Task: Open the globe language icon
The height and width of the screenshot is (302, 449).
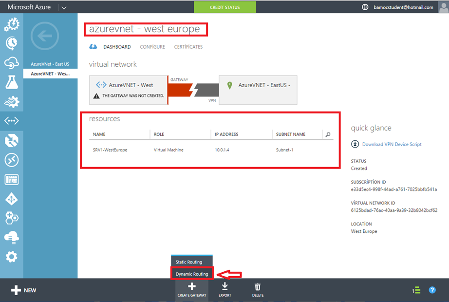Action: [x=365, y=7]
